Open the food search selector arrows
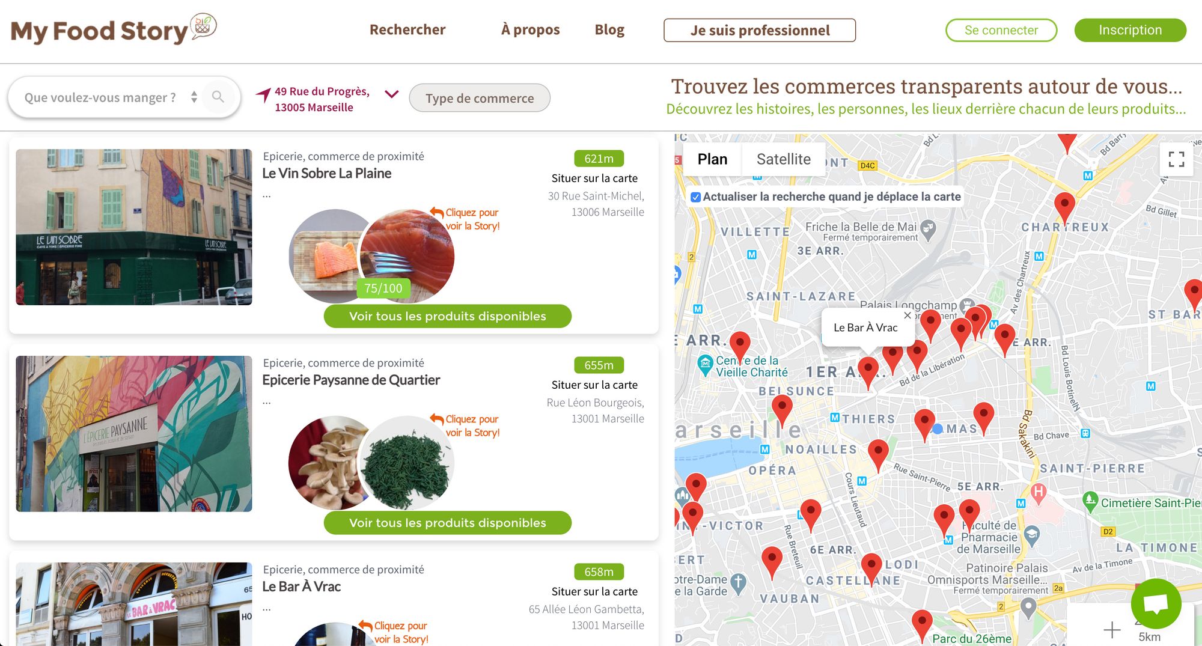The image size is (1202, 646). click(x=194, y=97)
